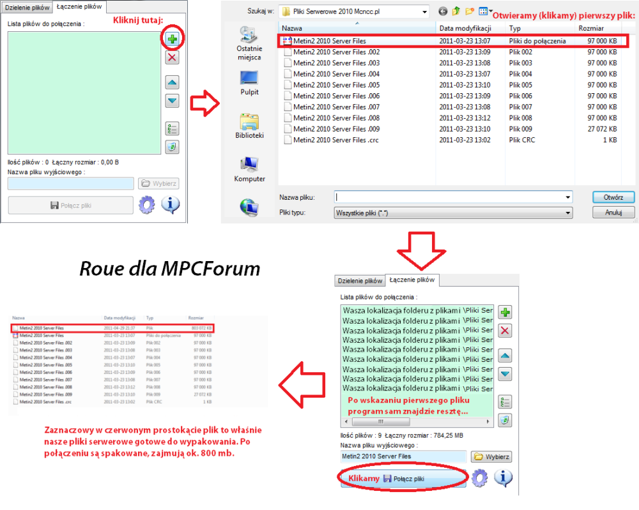Select Metin2 2010 Server Files .005 in Open dialog

click(450, 85)
